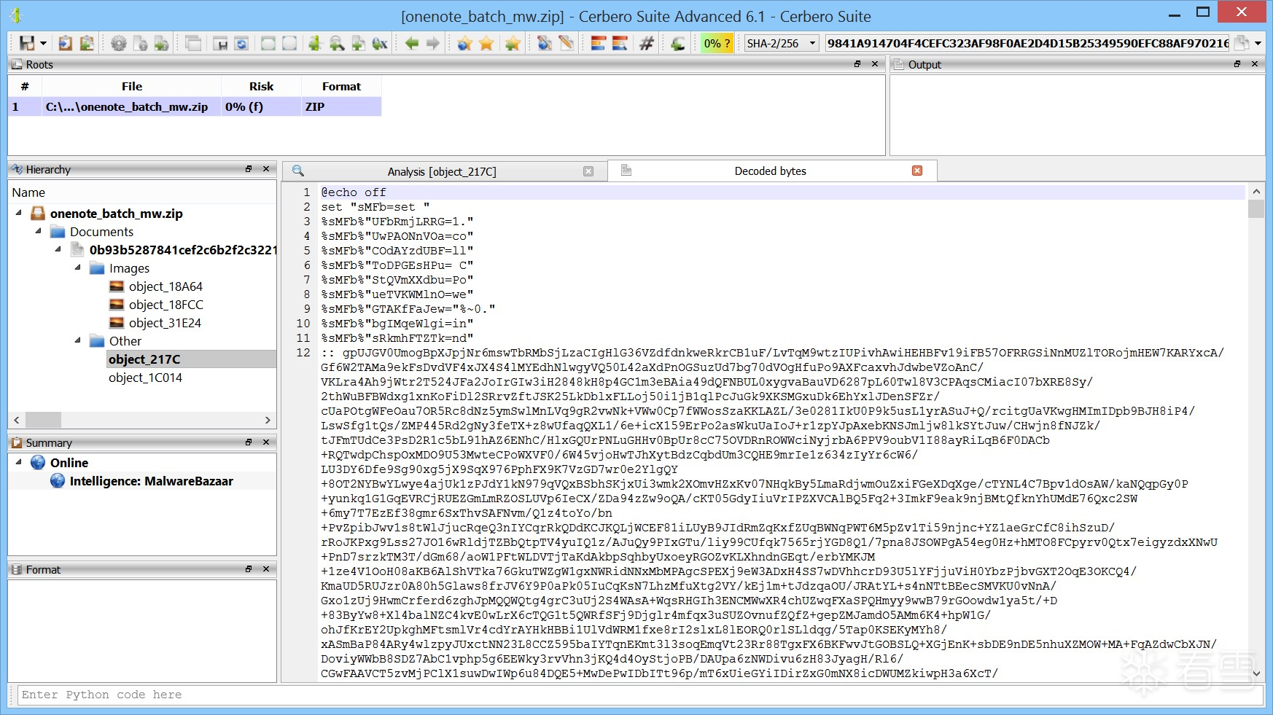1273x715 pixels.
Task: Collapse the Other folder node
Action: (78, 340)
